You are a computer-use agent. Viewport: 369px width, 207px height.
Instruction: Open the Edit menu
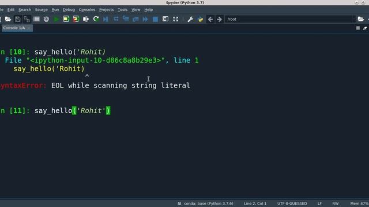point(11,10)
